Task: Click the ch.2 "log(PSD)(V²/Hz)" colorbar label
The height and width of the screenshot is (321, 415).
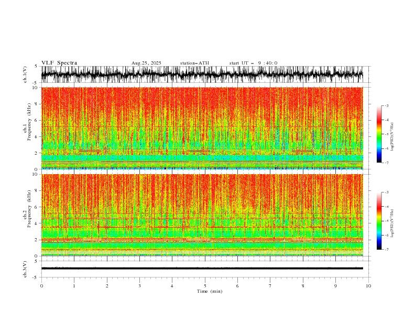Action: [392, 223]
